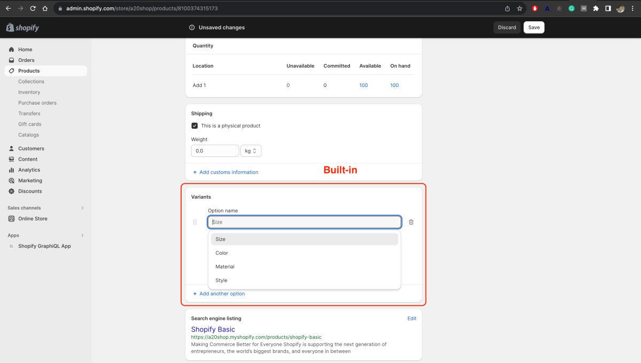
Task: Click the Option name input field
Action: 304,222
